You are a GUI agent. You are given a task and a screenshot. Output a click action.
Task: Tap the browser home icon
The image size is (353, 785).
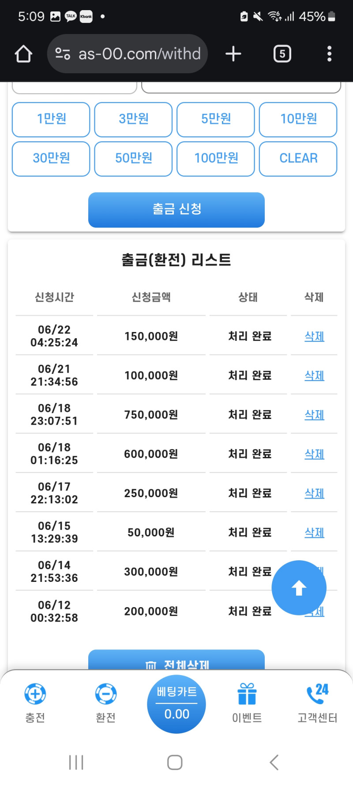23,54
